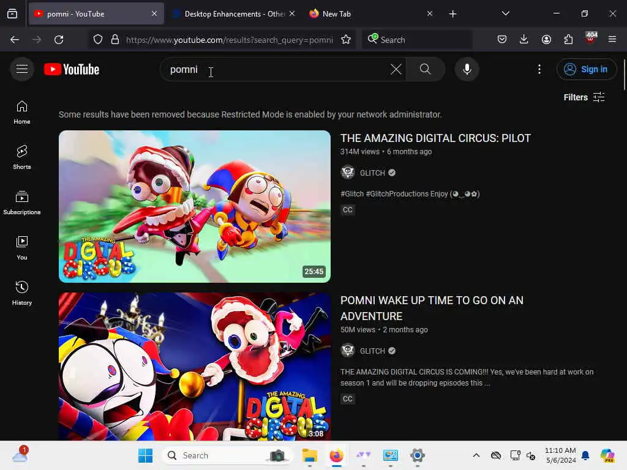The image size is (627, 470).
Task: Open the Copilot icon in the taskbar
Action: coord(607,455)
